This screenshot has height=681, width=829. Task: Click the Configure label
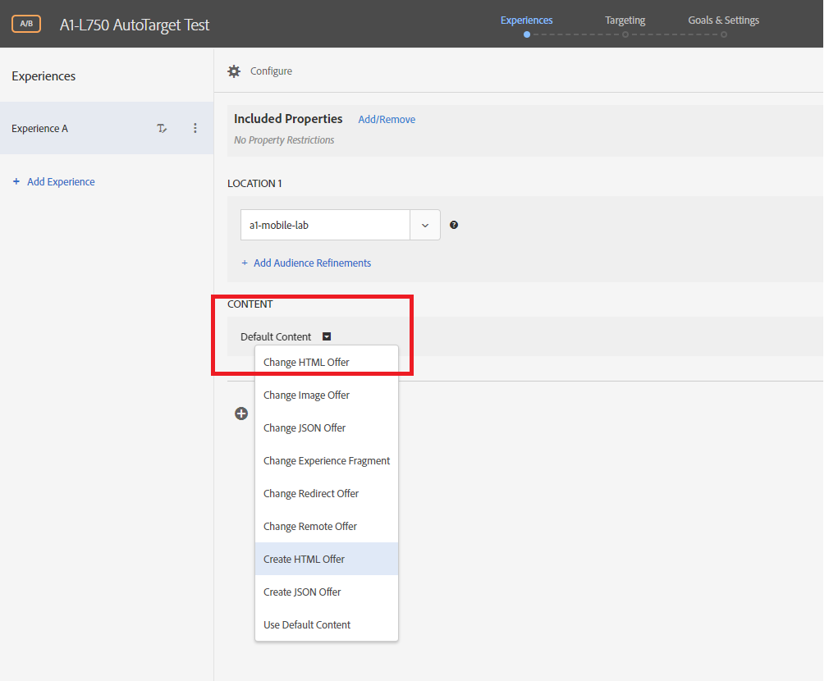(x=271, y=71)
